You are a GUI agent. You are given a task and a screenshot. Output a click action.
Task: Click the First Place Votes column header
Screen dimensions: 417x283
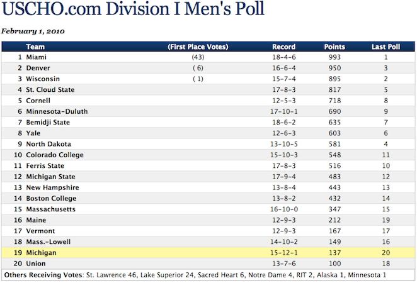198,47
